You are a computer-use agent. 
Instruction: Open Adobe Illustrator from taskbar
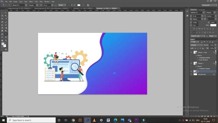tap(80, 120)
